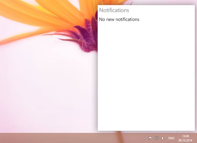Viewport: 197px width, 143px height.
Task: Click the flower stem visible through taskbar
Action: [x=122, y=137]
